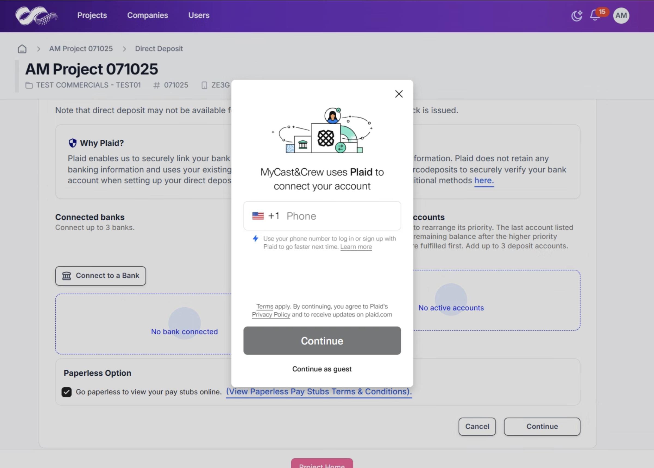Screen dimensions: 654x468
Task: Open the Learn more link
Action: click(356, 247)
